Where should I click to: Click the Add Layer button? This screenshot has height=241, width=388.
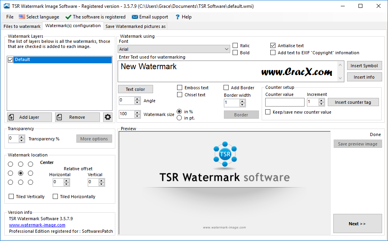coord(30,117)
